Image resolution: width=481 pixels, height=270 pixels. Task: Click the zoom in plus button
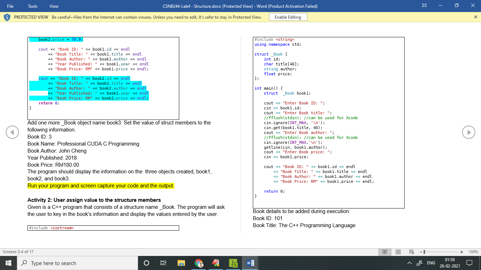coord(462,252)
